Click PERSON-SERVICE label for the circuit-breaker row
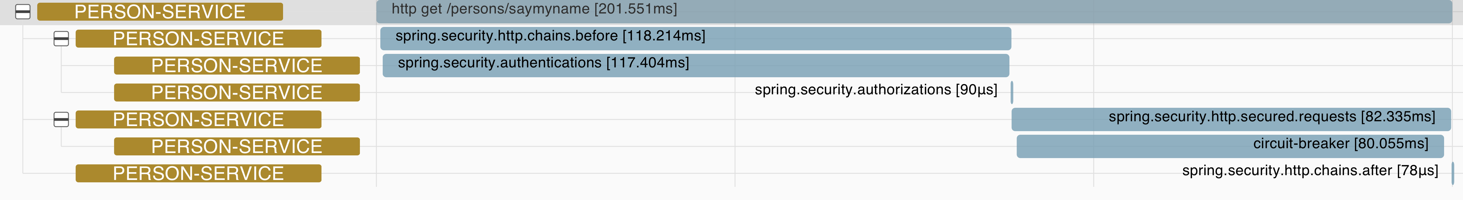The image size is (1463, 200). (x=237, y=146)
